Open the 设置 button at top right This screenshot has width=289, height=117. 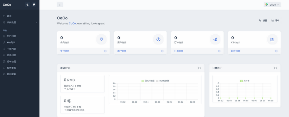click(x=263, y=21)
